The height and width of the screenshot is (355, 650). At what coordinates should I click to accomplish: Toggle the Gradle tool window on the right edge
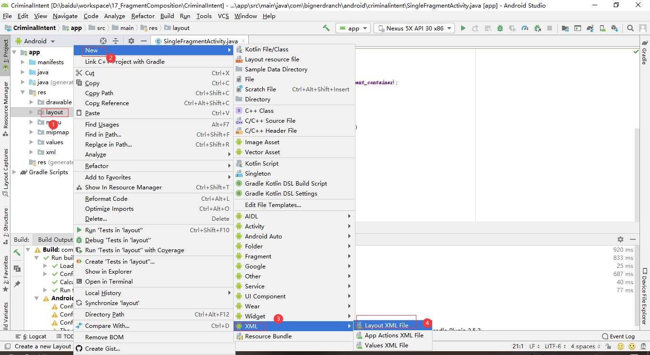(644, 52)
